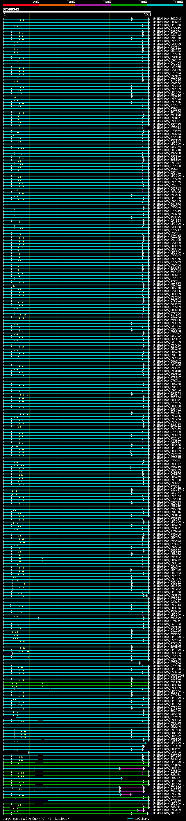This screenshot has height=821, width=186.
Task: Open hit UniRef100_Q2PCF1
Action: point(167,233)
